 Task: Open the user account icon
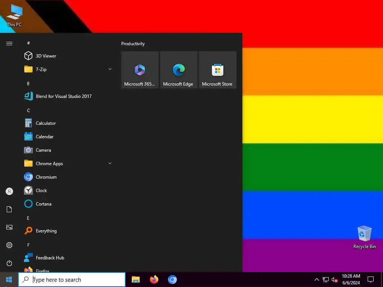click(9, 191)
